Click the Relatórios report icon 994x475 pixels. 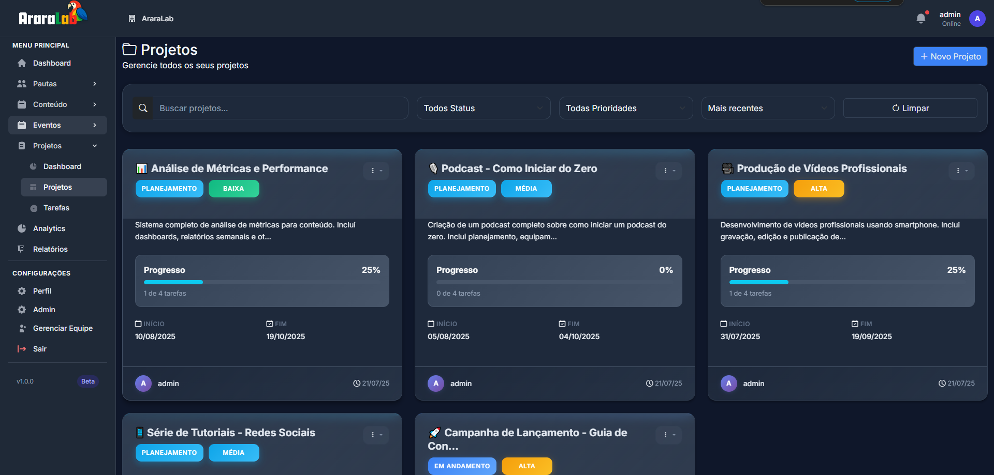[21, 249]
